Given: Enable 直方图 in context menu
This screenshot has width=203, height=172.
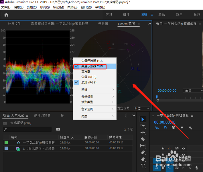Looking at the screenshot, I should click(95, 72).
